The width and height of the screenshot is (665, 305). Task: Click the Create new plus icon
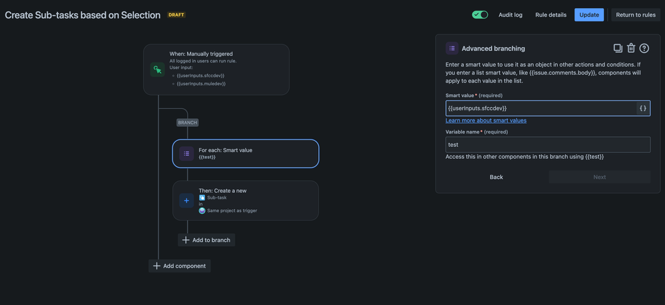(186, 200)
